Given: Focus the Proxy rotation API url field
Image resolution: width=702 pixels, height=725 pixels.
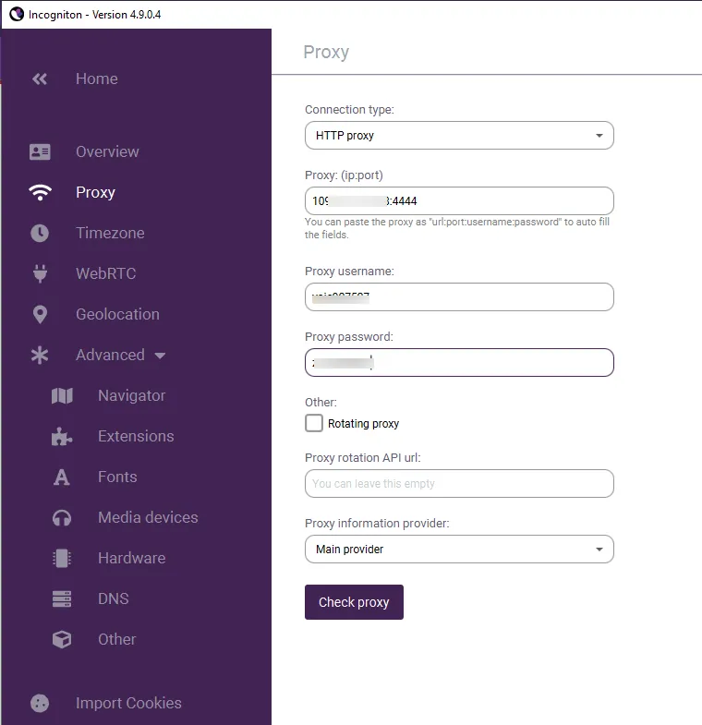Looking at the screenshot, I should tap(459, 484).
